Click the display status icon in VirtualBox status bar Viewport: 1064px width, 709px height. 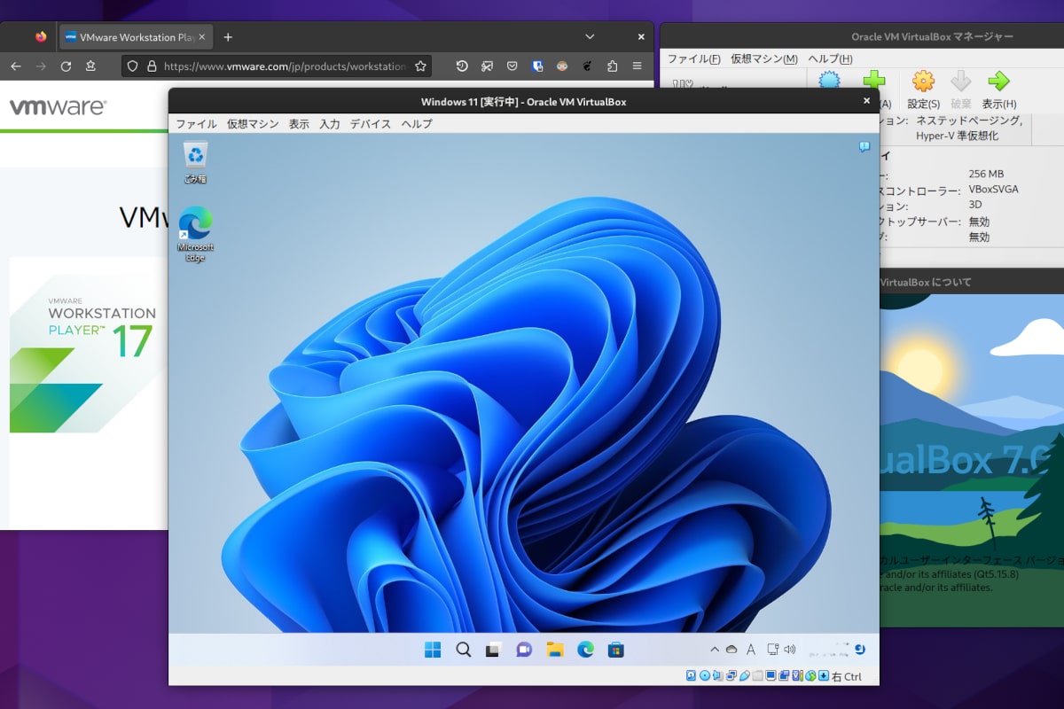point(771,676)
